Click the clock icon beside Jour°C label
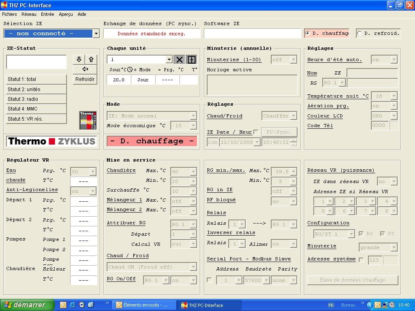This screenshot has width=415, height=311. [130, 70]
